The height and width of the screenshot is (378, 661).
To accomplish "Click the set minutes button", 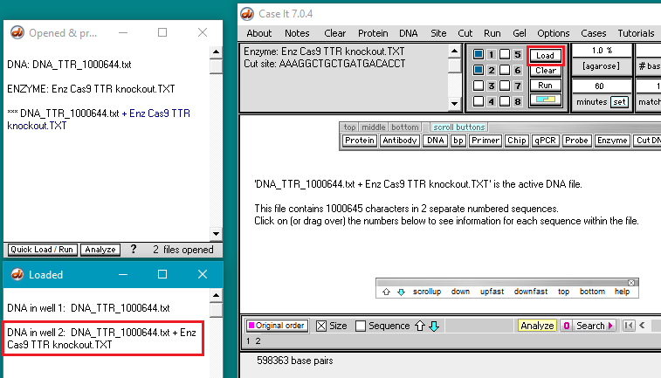I will 619,102.
